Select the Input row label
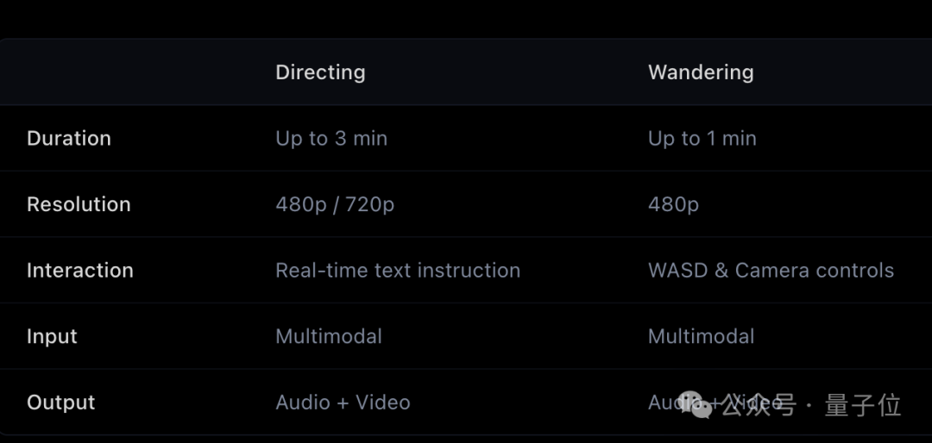Screen dimensions: 932x443 (52, 336)
